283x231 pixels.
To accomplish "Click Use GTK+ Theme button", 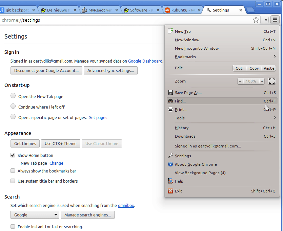I will [61, 143].
